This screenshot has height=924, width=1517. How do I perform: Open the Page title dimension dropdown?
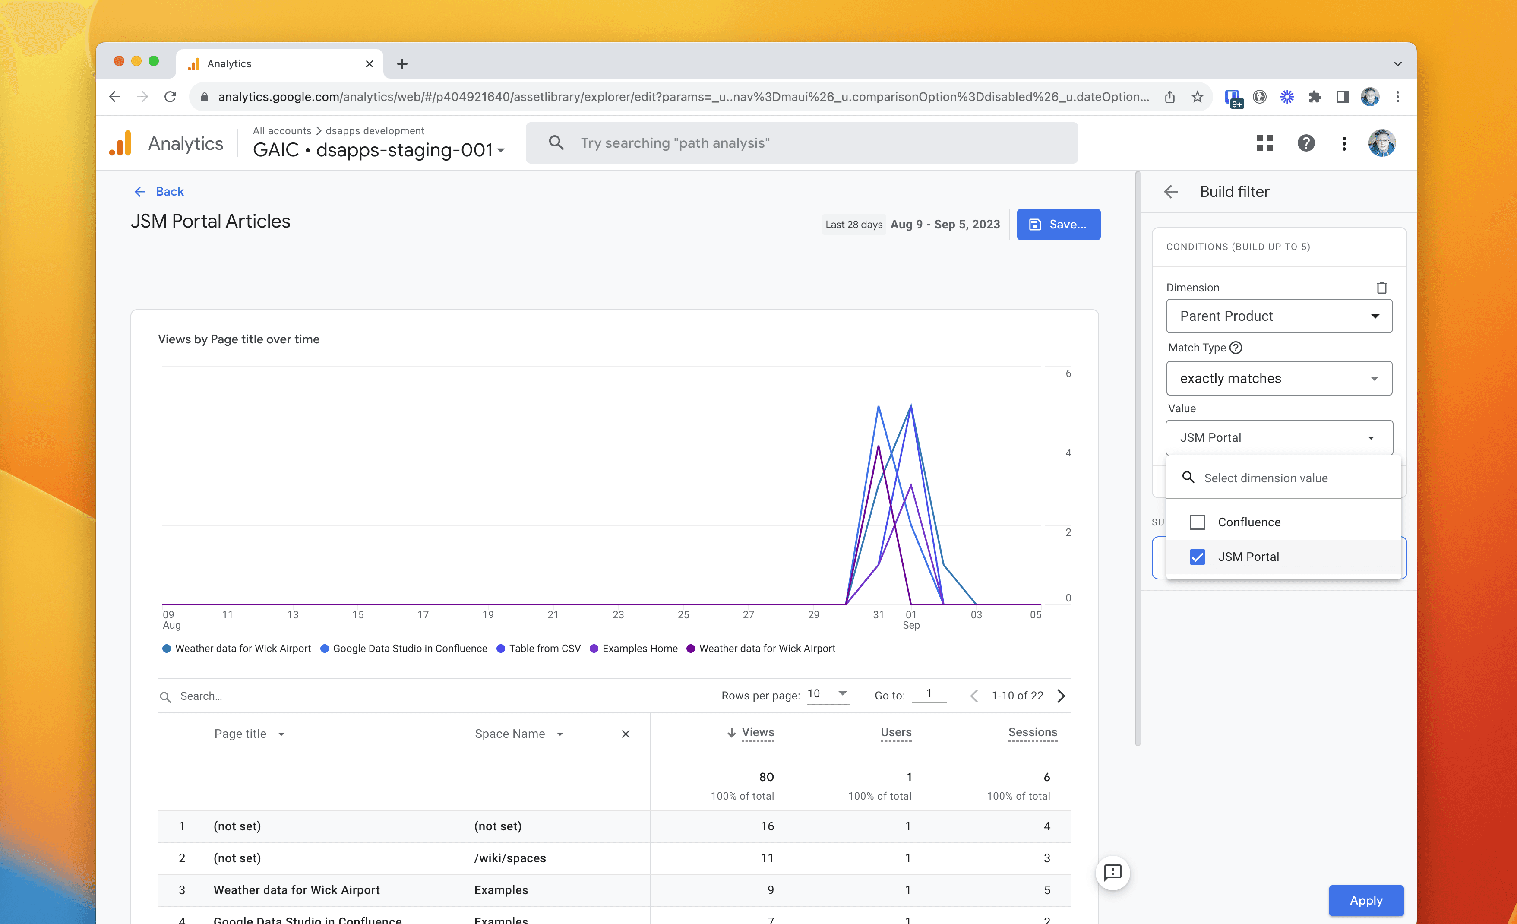tap(250, 734)
